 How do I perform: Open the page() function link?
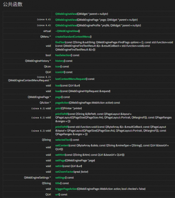click(x=58, y=97)
